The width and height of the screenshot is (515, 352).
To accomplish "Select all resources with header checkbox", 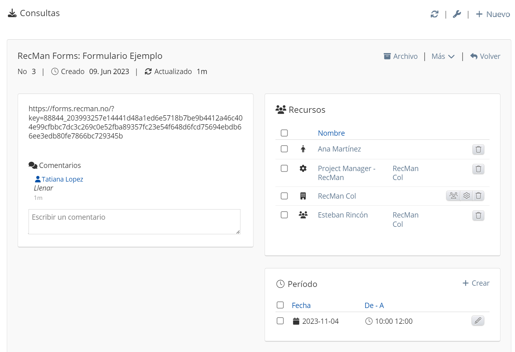I will (284, 133).
